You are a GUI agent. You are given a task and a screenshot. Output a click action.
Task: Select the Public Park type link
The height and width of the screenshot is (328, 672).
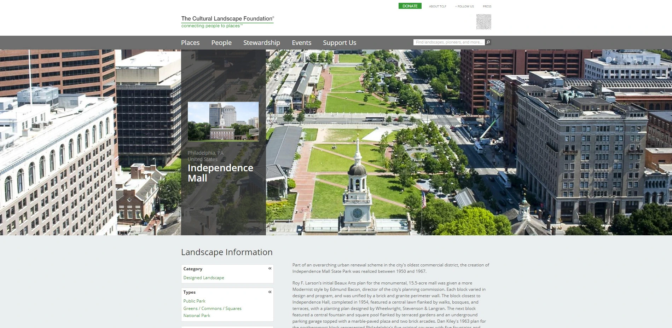click(x=194, y=301)
